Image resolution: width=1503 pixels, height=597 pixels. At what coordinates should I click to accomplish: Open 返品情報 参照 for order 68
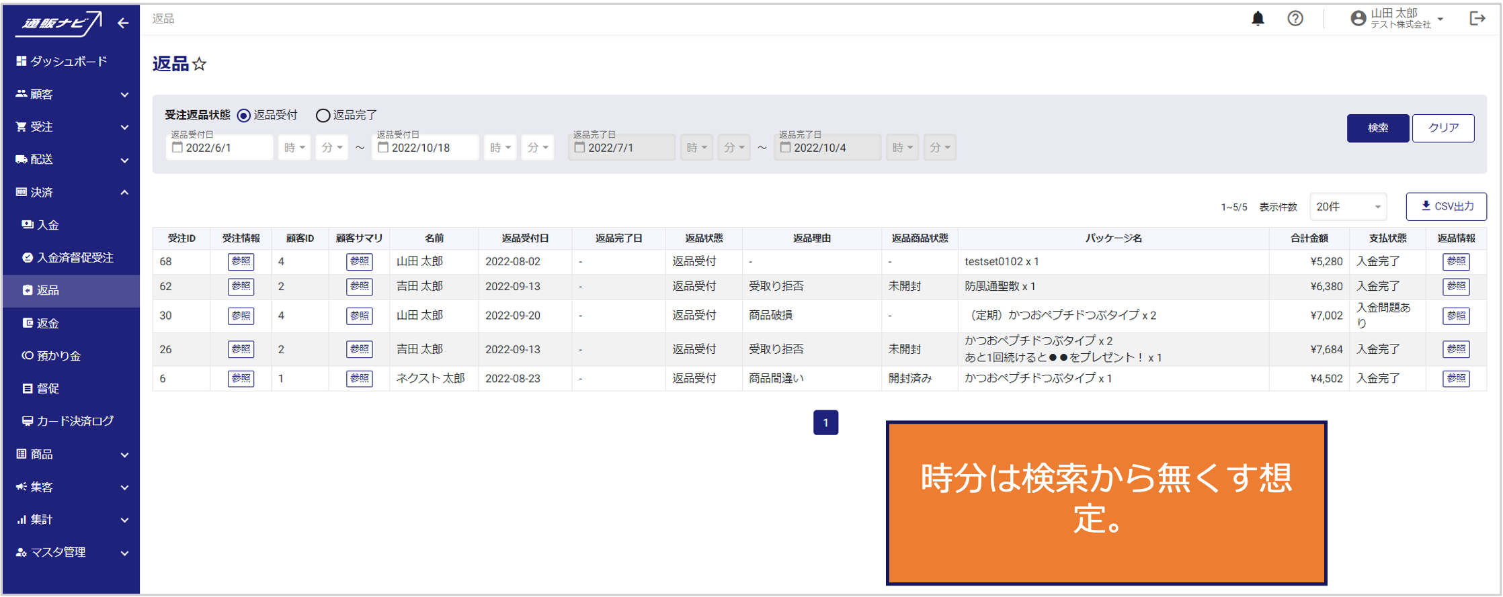(1455, 262)
